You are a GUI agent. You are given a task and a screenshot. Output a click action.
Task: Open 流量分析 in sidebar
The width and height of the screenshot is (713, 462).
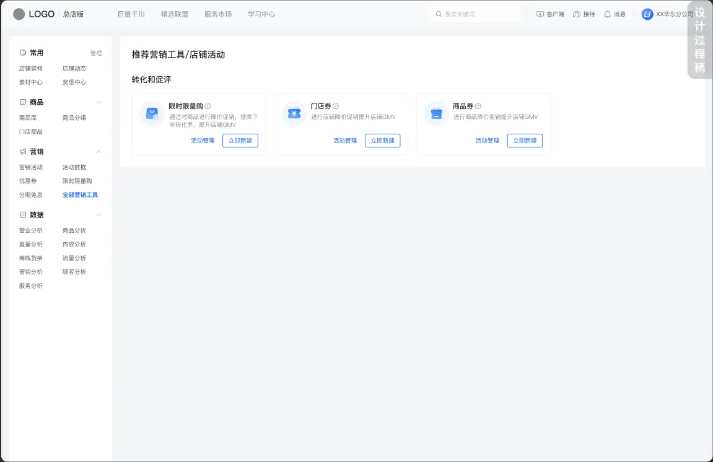tap(74, 258)
